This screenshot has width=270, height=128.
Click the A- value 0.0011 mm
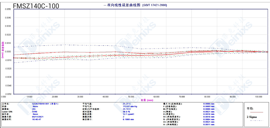[209, 125]
